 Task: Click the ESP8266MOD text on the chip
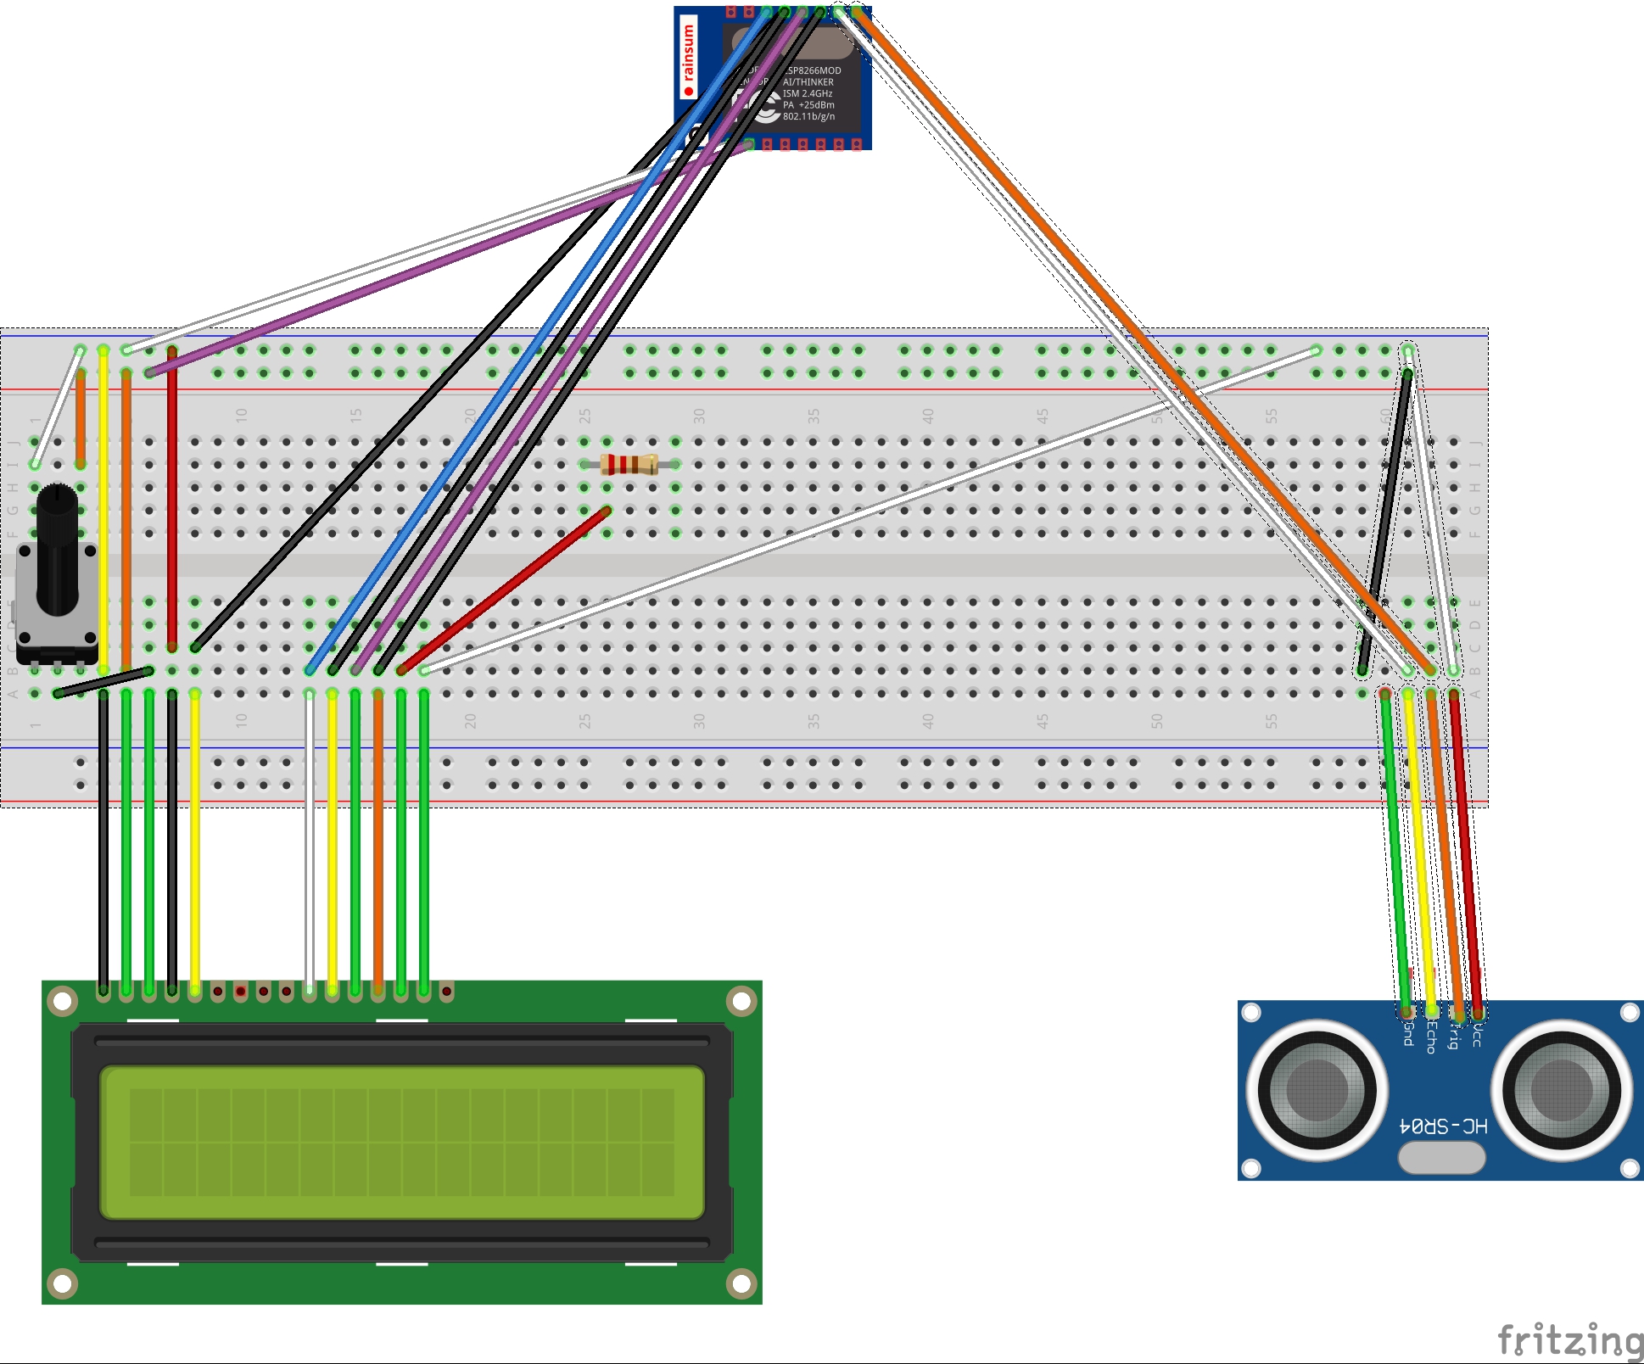(x=811, y=70)
